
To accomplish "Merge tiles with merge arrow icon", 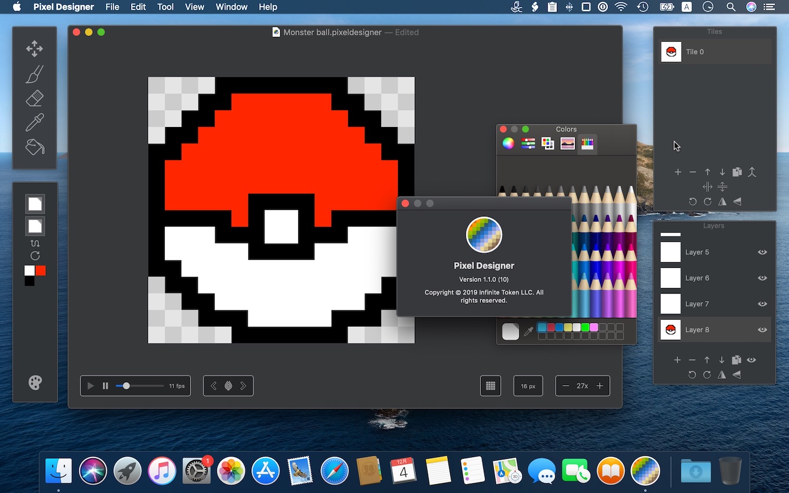I will click(752, 172).
